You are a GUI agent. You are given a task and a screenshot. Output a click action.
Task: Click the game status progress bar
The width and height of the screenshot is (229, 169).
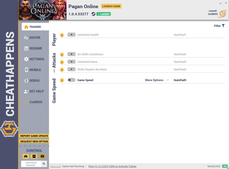pyautogui.click(x=55, y=166)
